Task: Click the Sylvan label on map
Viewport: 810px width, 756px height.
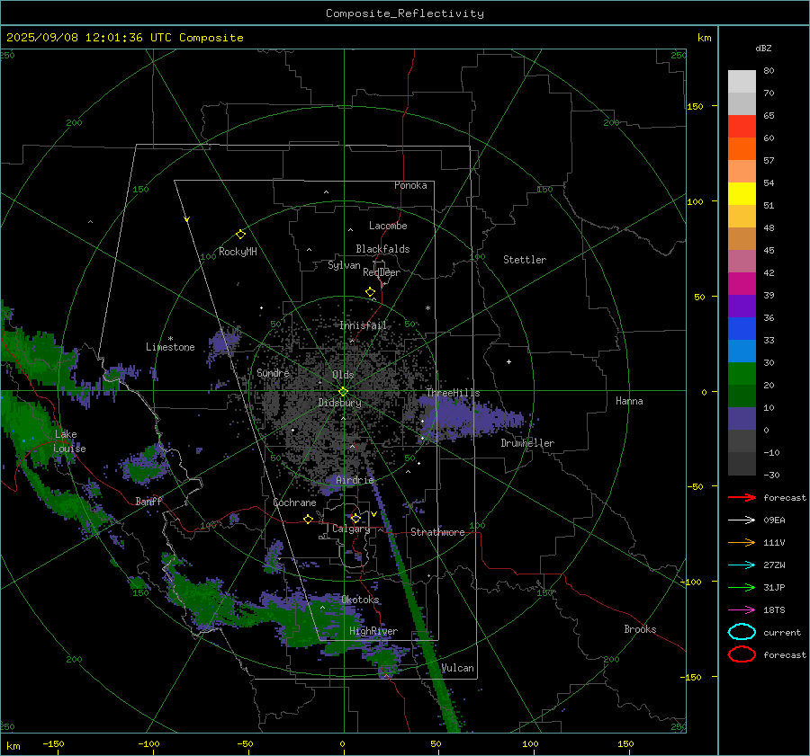Action: (x=344, y=266)
